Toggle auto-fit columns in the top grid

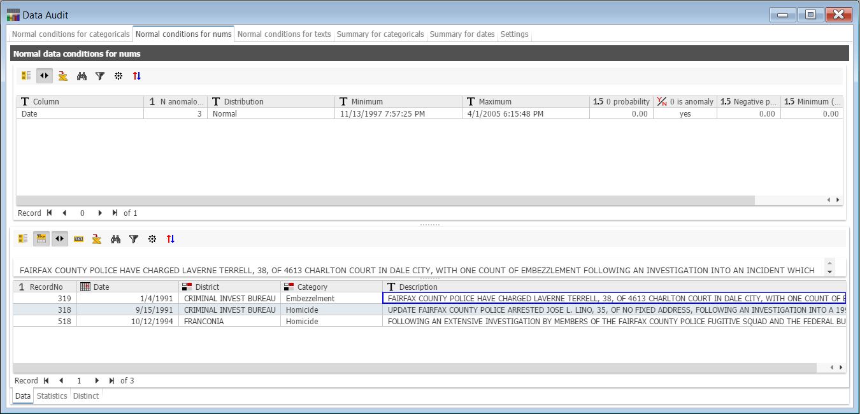point(45,76)
